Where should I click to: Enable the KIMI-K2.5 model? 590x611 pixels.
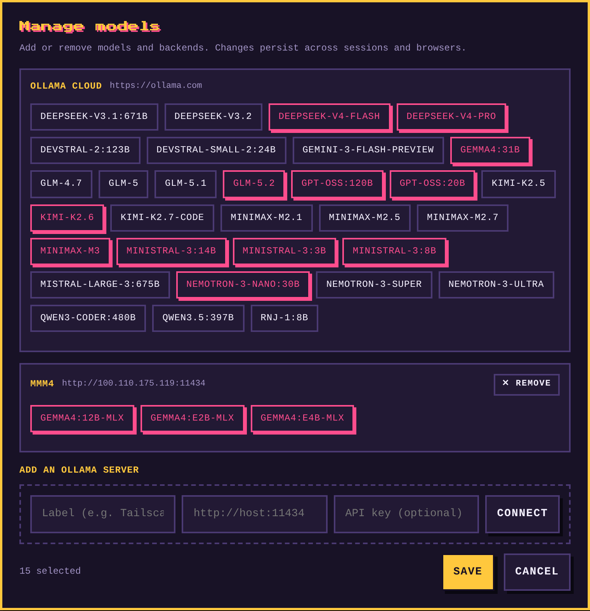click(x=519, y=183)
